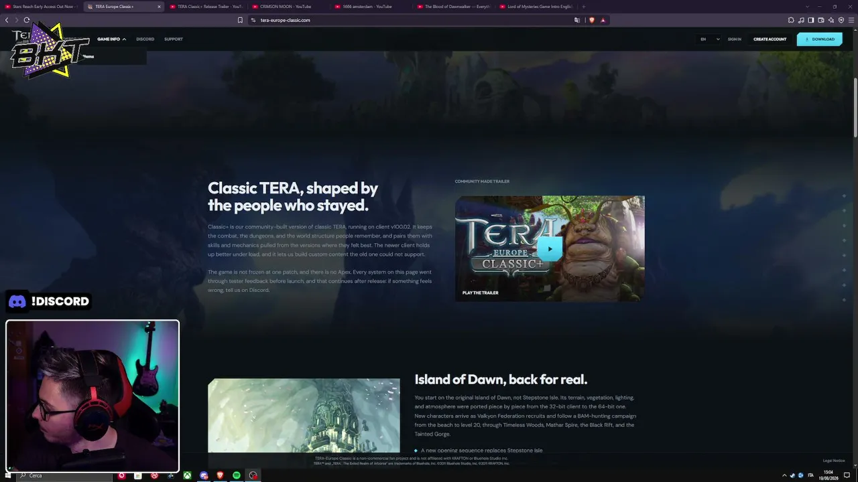The height and width of the screenshot is (482, 858).
Task: Open the Steam tray icon
Action: coord(792,475)
